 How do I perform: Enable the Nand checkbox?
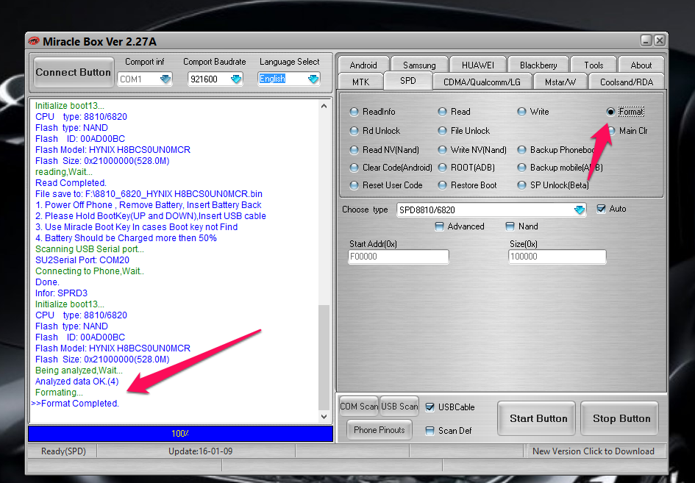point(510,226)
